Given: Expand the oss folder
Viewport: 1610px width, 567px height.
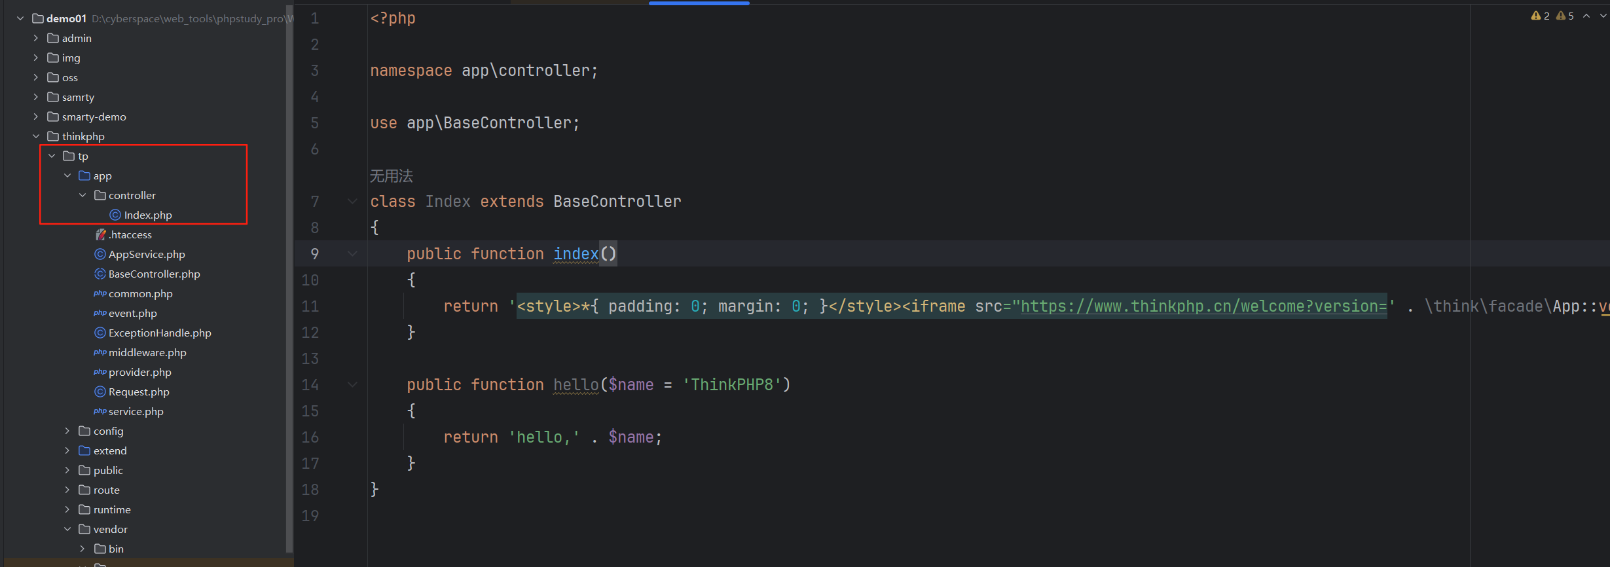Looking at the screenshot, I should coord(36,77).
